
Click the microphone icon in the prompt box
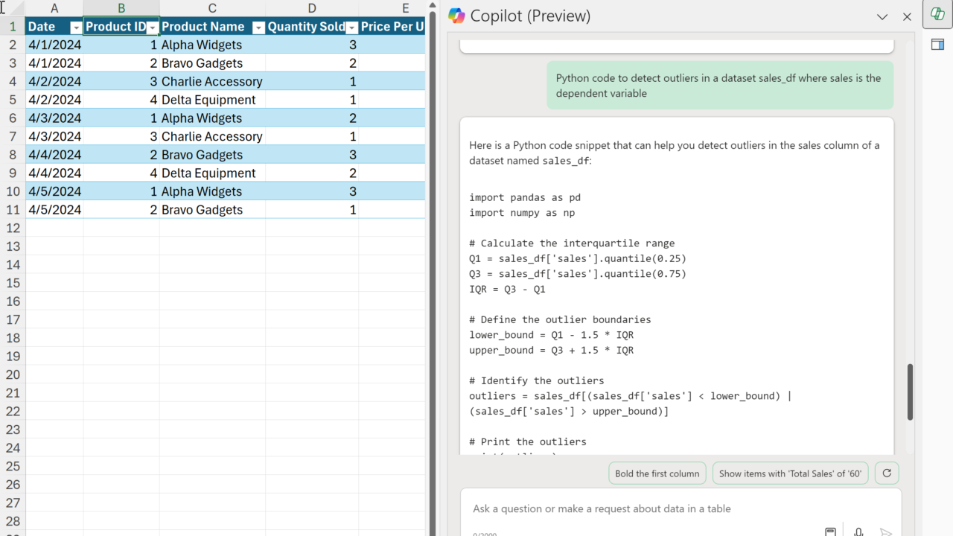click(858, 532)
